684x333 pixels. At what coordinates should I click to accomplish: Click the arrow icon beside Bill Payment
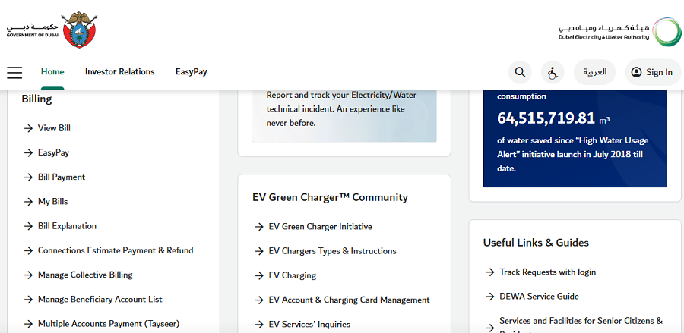(28, 177)
